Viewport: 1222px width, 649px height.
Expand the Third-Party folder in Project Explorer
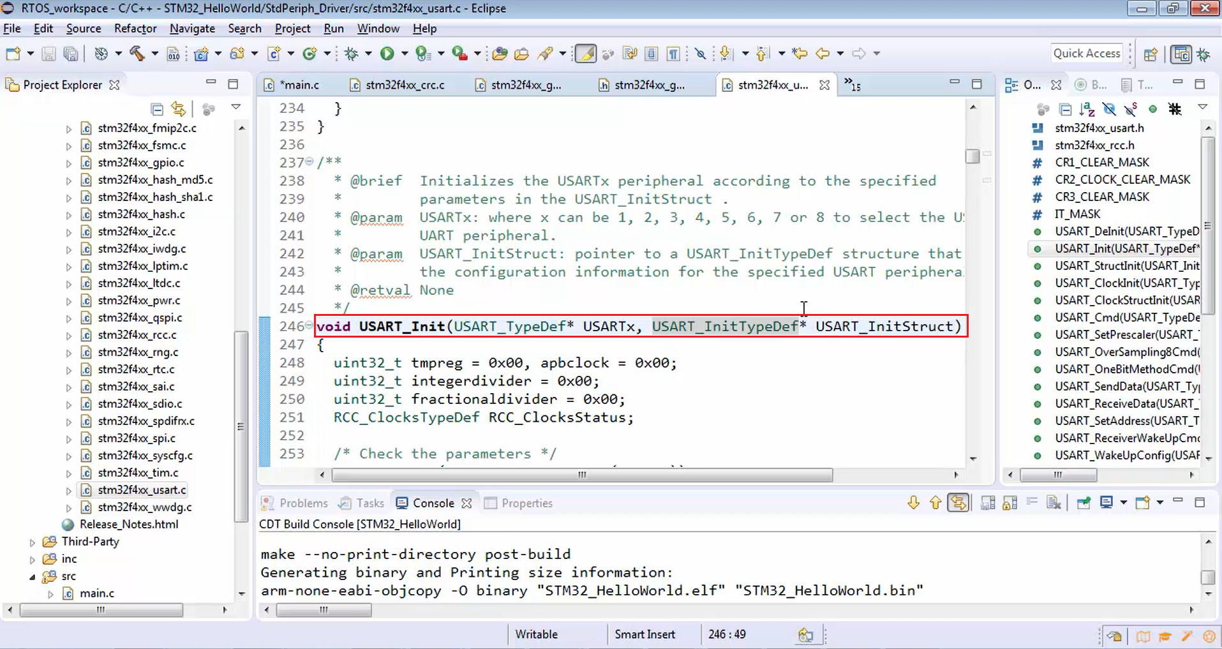tap(32, 541)
